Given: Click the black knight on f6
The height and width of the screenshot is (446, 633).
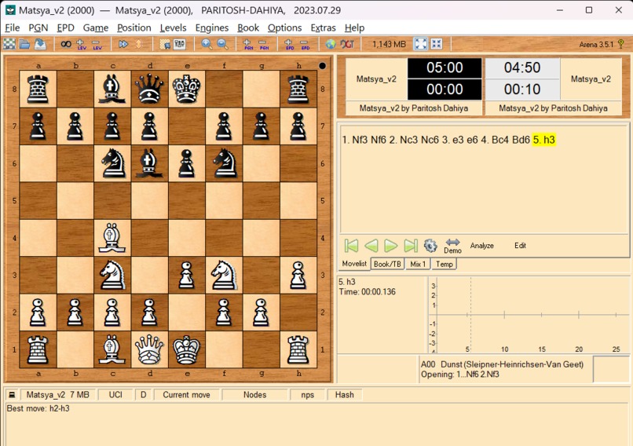Looking at the screenshot, I should pos(224,163).
